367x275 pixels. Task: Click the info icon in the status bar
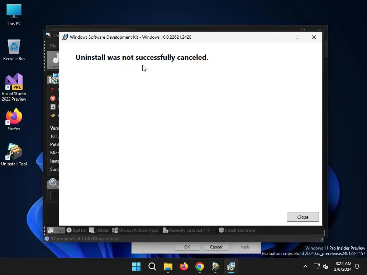click(47, 239)
